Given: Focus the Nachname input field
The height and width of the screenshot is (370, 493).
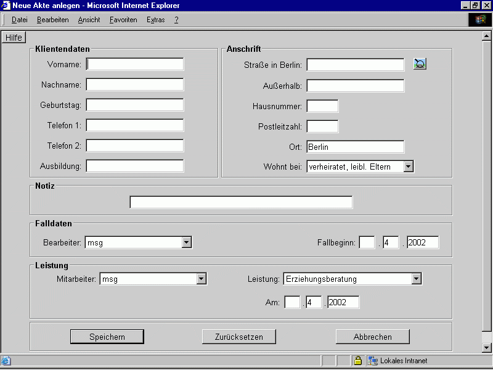Looking at the screenshot, I should 135,84.
